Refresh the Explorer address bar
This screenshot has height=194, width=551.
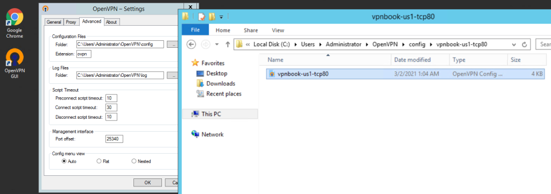coord(525,45)
